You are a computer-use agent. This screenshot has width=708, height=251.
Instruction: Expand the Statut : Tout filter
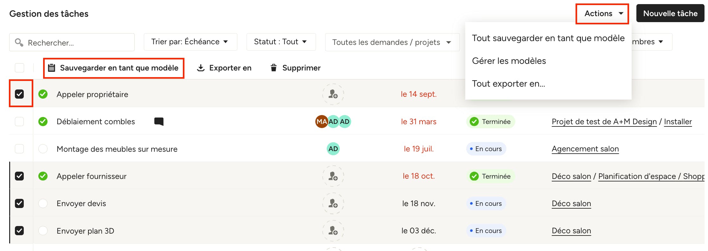[281, 42]
